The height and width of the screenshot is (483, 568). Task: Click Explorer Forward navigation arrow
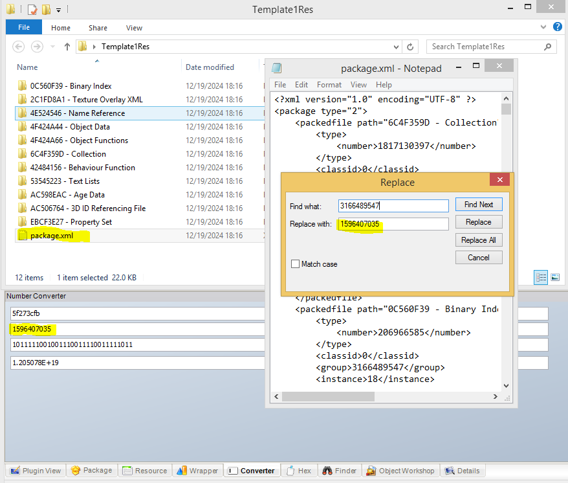click(37, 47)
